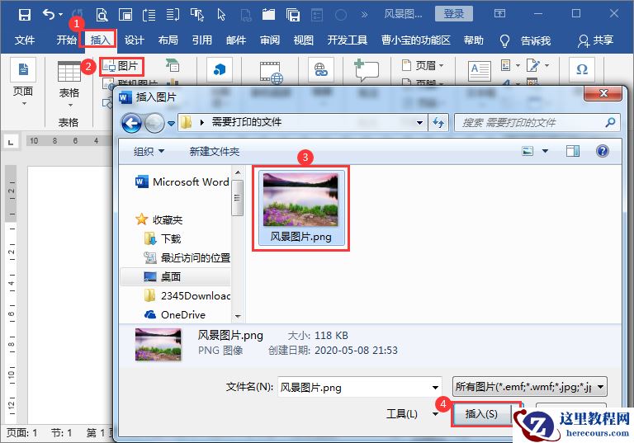The image size is (634, 443).
Task: Open the 文件 menu tab
Action: (x=25, y=40)
